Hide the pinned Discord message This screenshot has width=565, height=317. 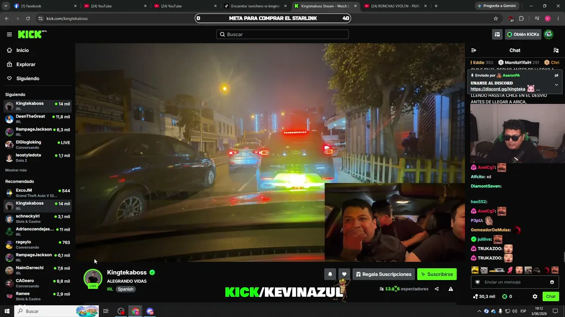point(556,75)
